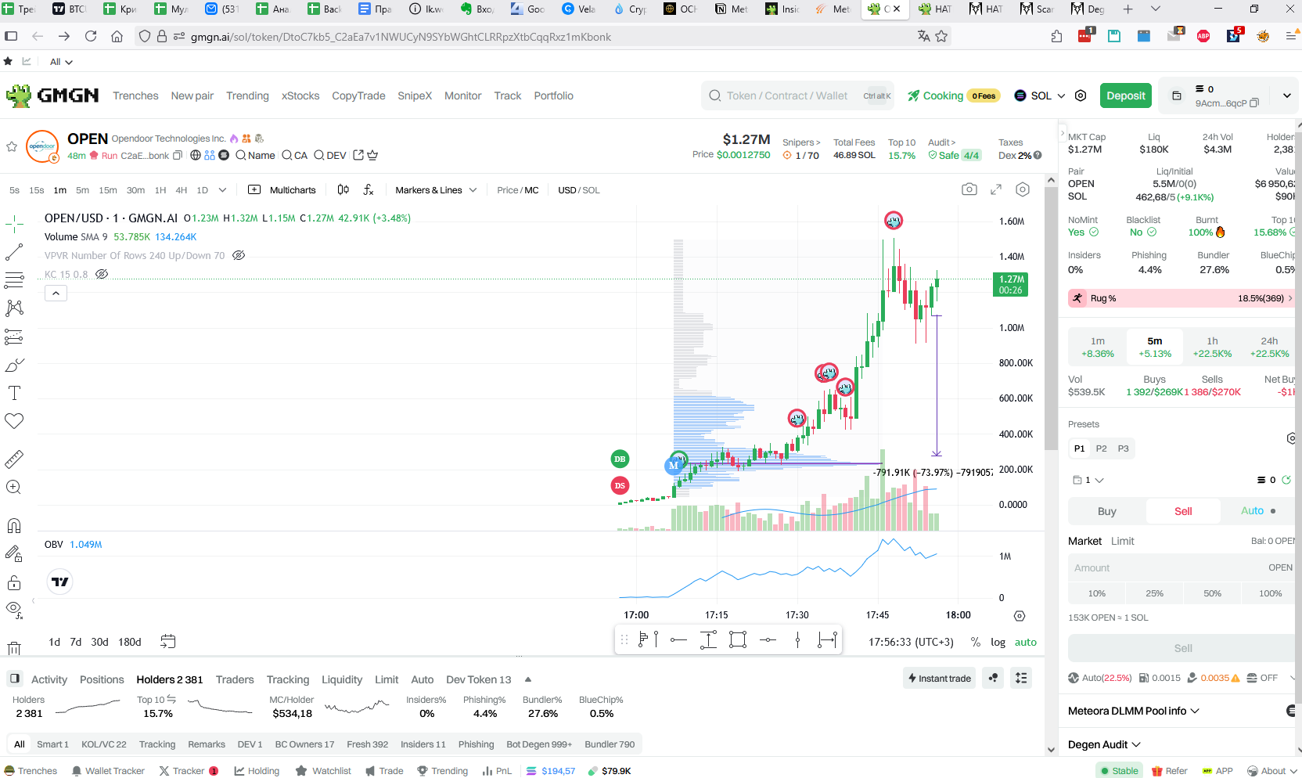Image resolution: width=1302 pixels, height=778 pixels.
Task: Toggle the log scale
Action: coord(998,642)
